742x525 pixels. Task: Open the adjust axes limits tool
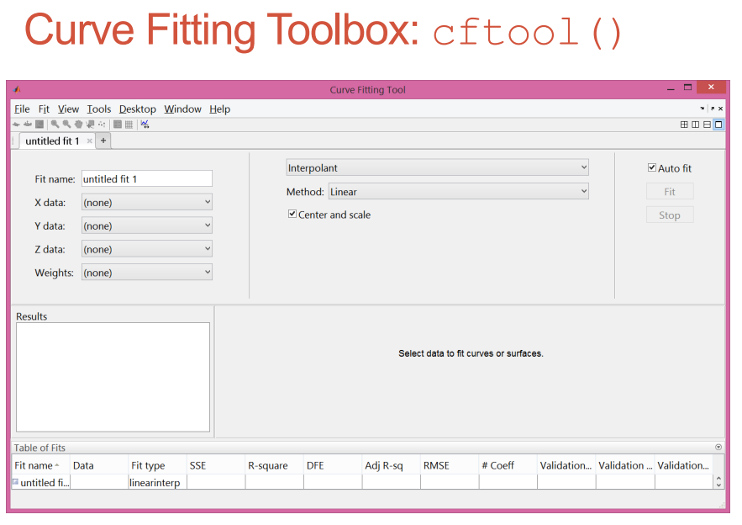(x=145, y=125)
